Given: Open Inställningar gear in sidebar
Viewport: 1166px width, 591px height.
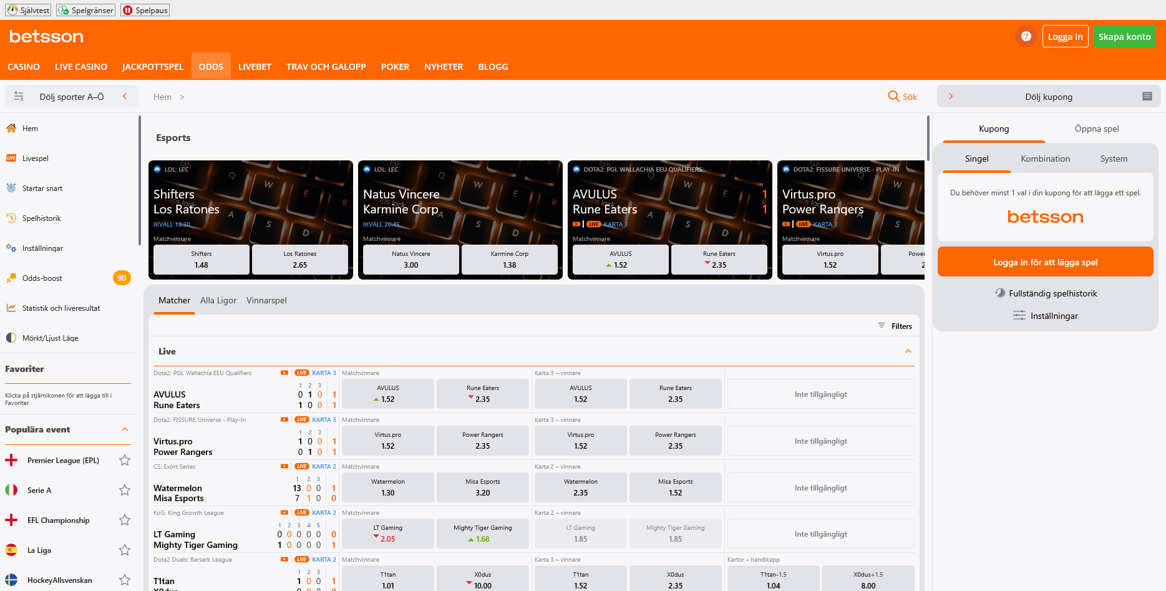Looking at the screenshot, I should 11,248.
